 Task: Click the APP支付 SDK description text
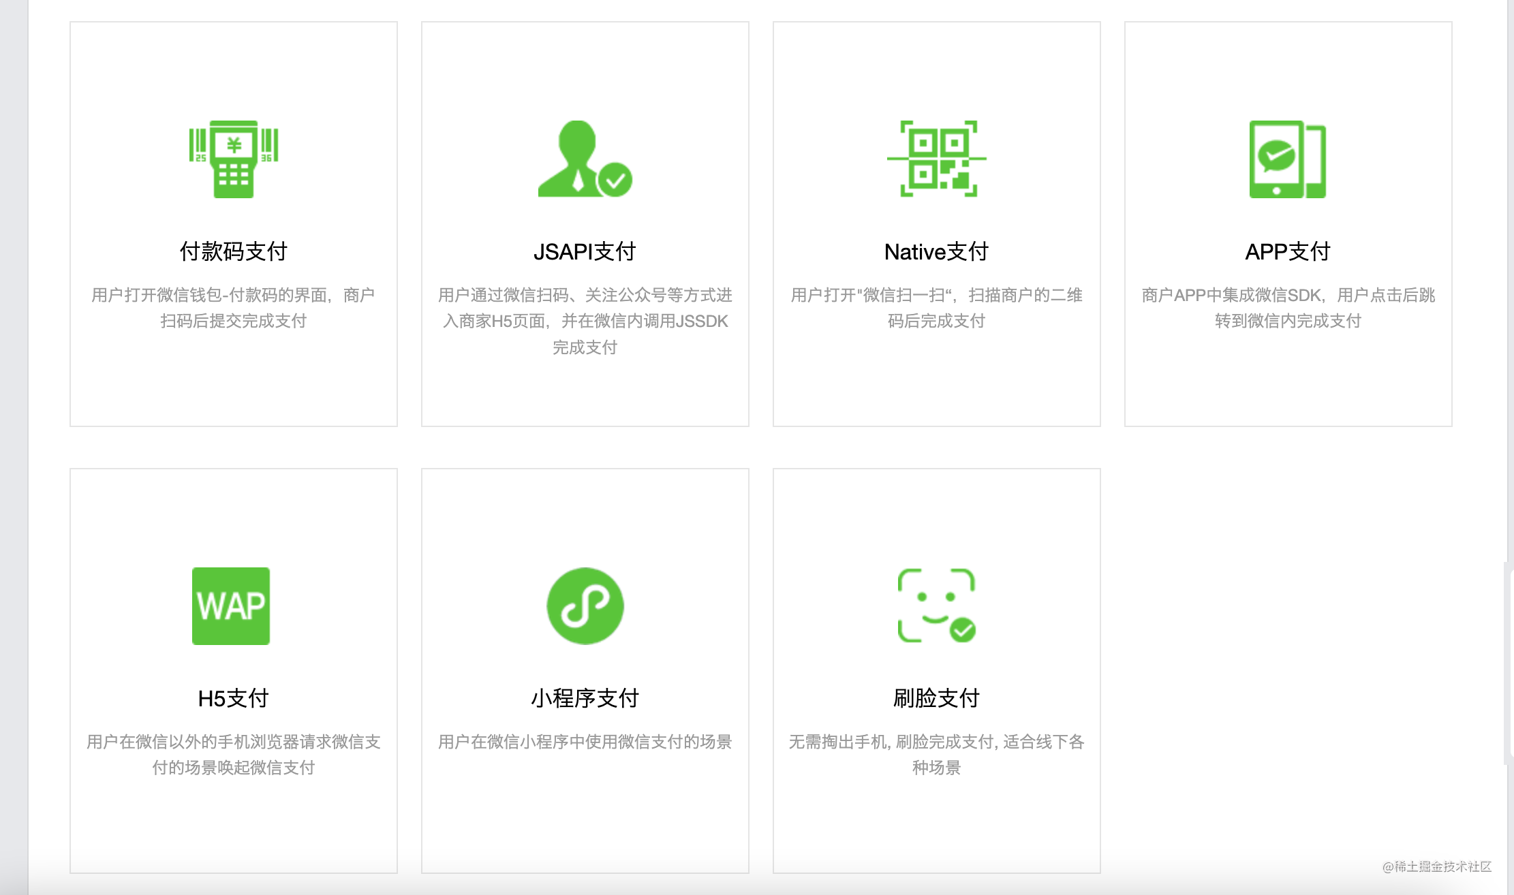1288,308
